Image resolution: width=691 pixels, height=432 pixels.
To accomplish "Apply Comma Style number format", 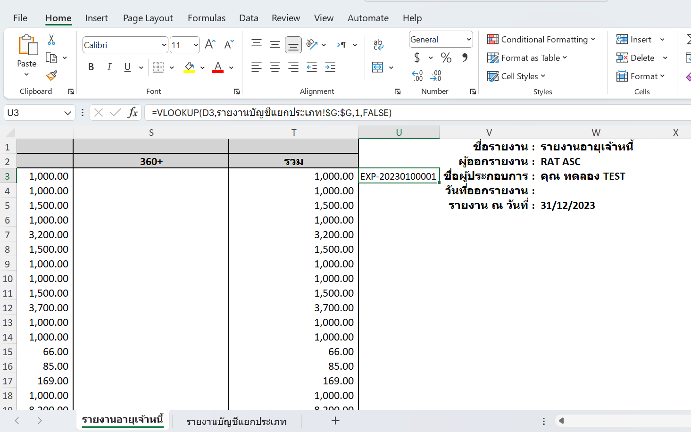I will [x=465, y=58].
